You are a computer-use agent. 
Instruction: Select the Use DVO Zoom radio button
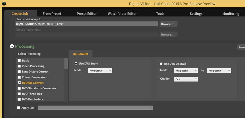(x=76, y=64)
